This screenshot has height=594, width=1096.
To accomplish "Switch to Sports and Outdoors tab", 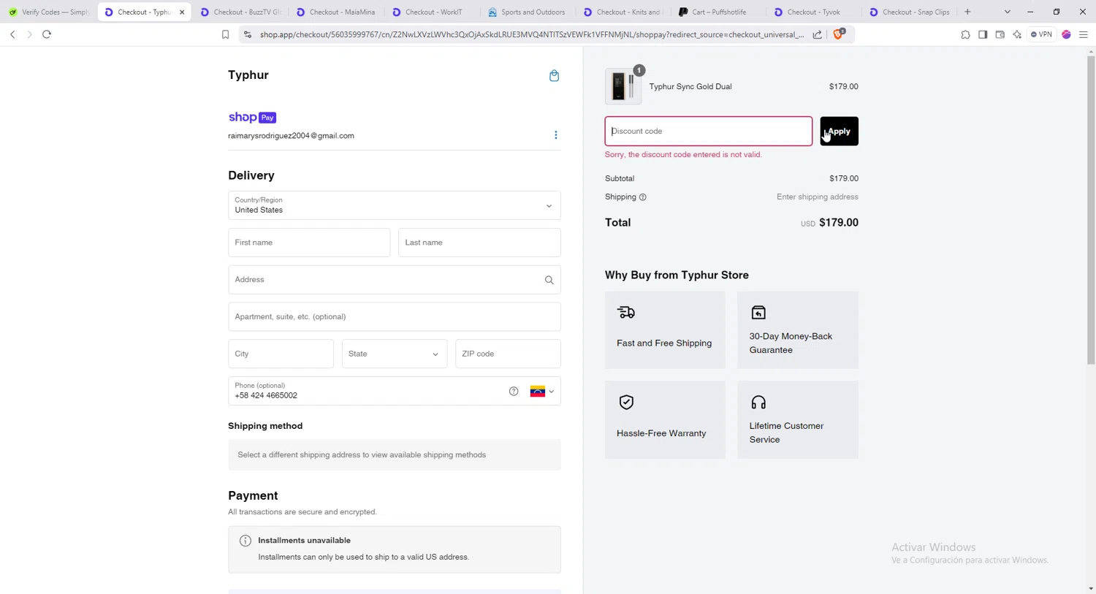I will pos(527,12).
